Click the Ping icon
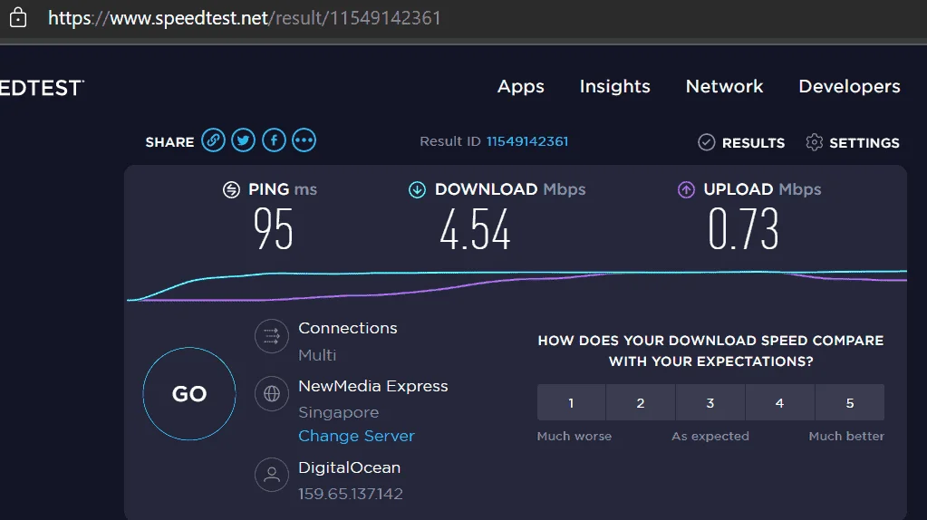The height and width of the screenshot is (520, 927). pos(231,189)
